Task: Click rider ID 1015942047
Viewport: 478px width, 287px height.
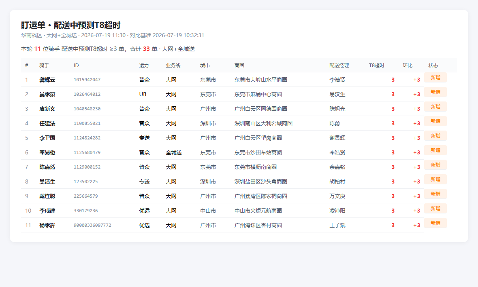Action: [87, 80]
